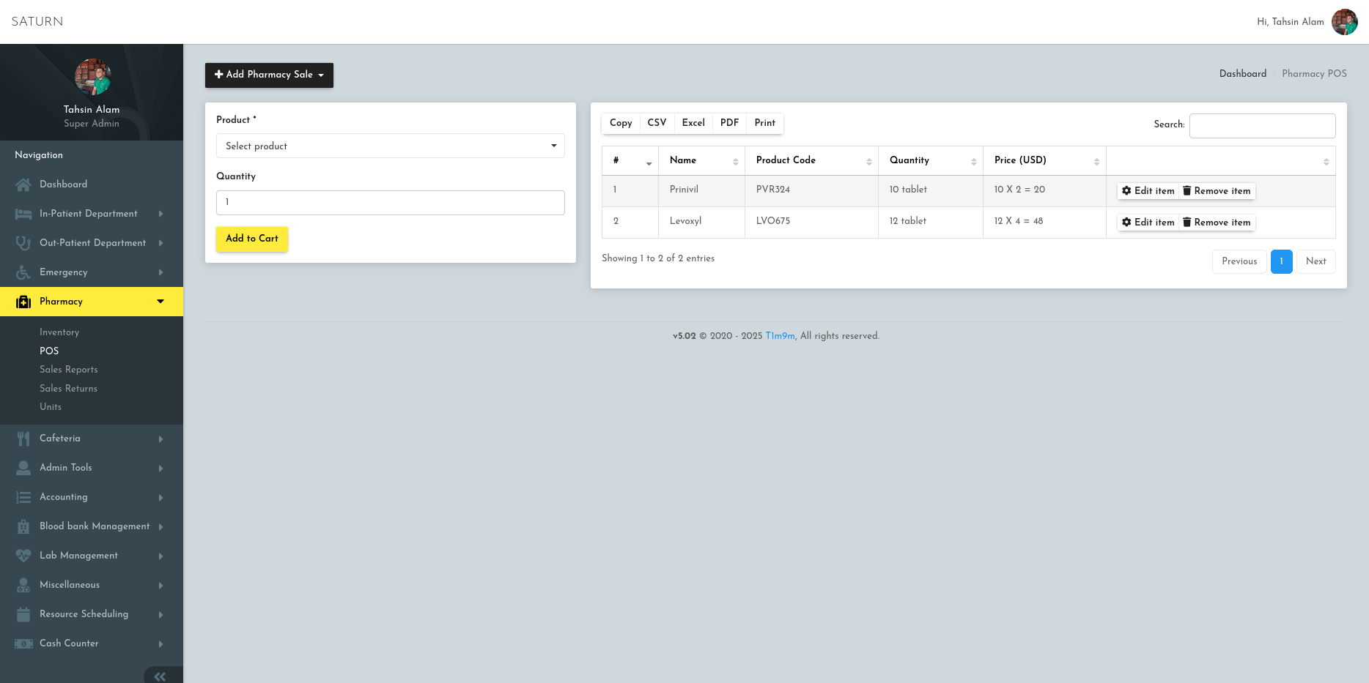Collapse the sidebar with the double-arrow toggle
The image size is (1369, 683).
pos(160,676)
